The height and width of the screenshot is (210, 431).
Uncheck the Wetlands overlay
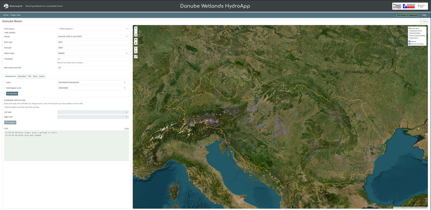click(409, 41)
